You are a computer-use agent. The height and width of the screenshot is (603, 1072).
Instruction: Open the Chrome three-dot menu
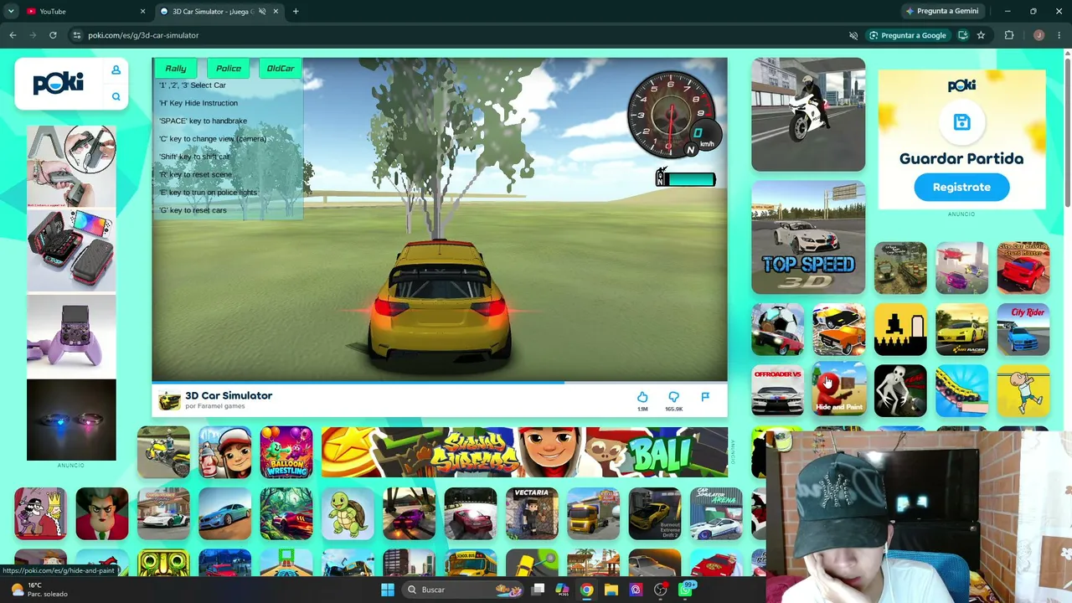[1059, 35]
